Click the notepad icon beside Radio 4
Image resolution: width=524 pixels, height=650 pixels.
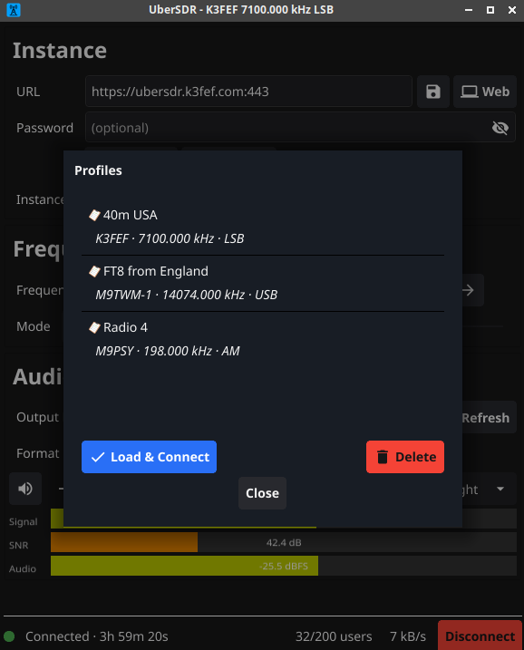point(94,328)
